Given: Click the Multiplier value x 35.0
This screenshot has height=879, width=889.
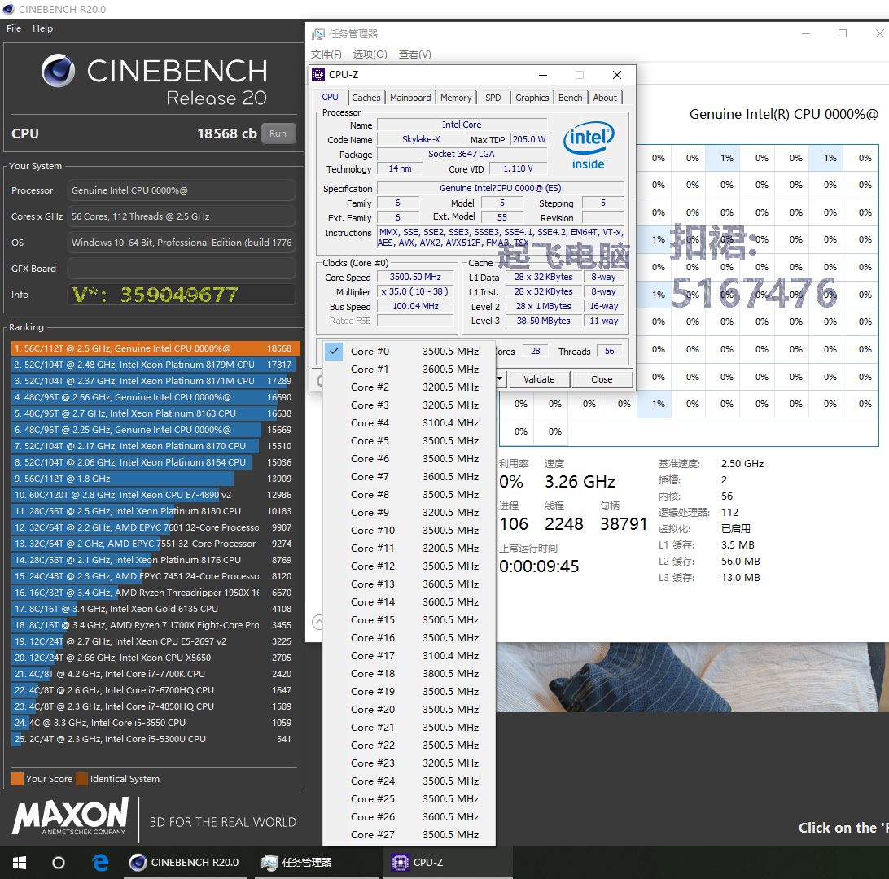Looking at the screenshot, I should 415,292.
